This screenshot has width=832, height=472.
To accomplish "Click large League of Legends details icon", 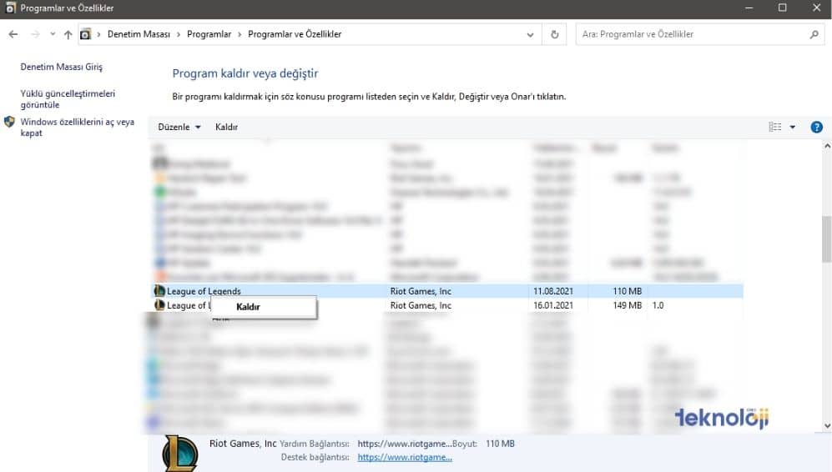I will click(x=180, y=454).
